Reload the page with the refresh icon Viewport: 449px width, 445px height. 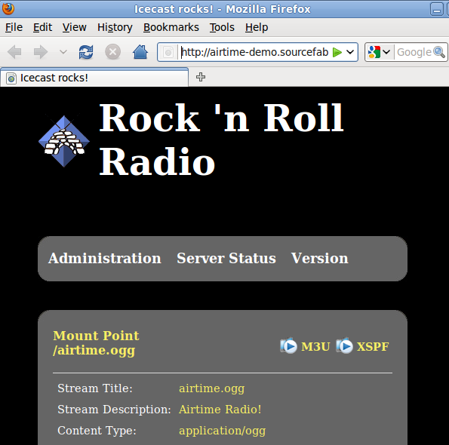tap(86, 52)
